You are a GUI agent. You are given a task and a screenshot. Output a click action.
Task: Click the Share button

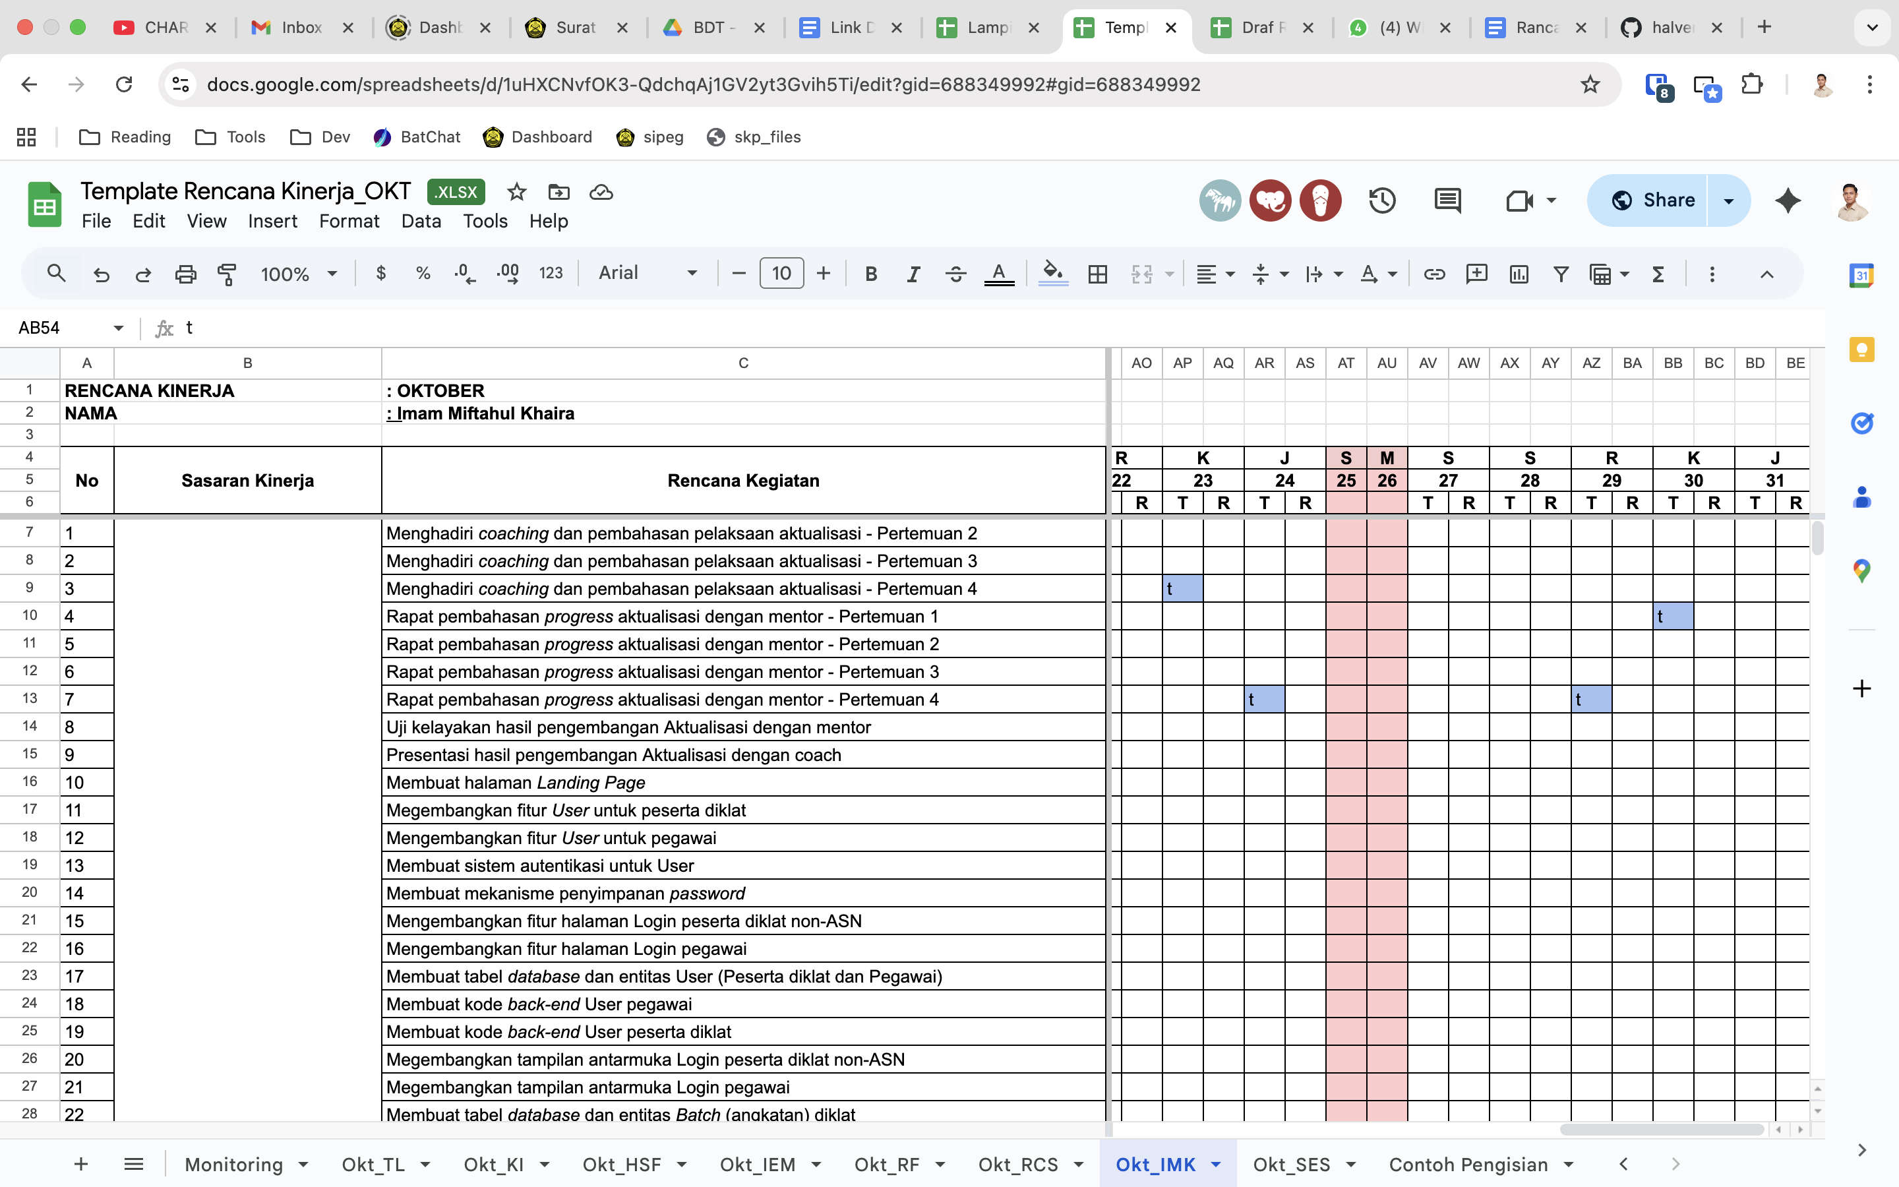point(1651,201)
